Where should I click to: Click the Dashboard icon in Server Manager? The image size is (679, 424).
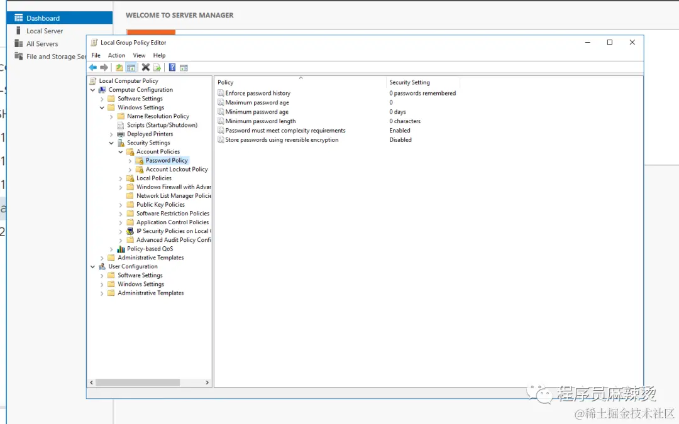[19, 18]
